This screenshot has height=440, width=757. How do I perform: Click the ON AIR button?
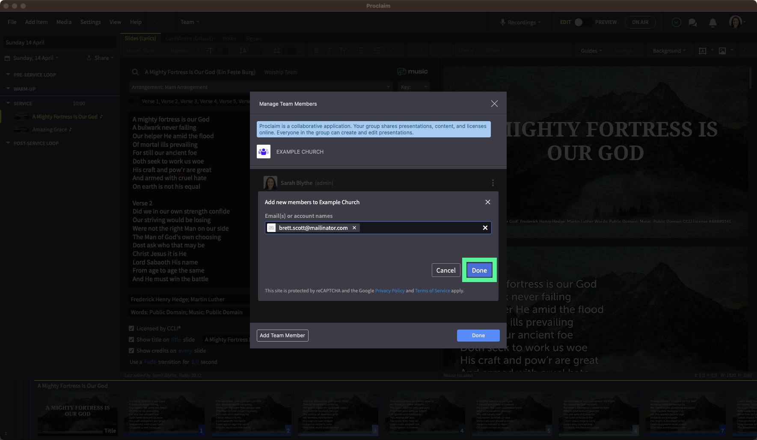point(640,22)
